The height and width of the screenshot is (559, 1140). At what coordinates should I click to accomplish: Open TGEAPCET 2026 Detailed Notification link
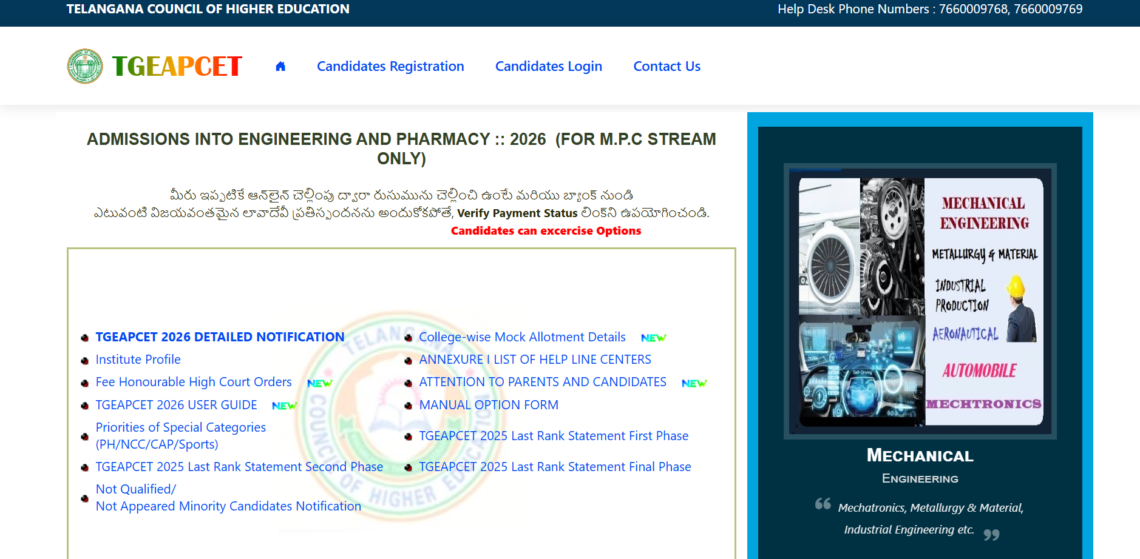click(x=220, y=337)
